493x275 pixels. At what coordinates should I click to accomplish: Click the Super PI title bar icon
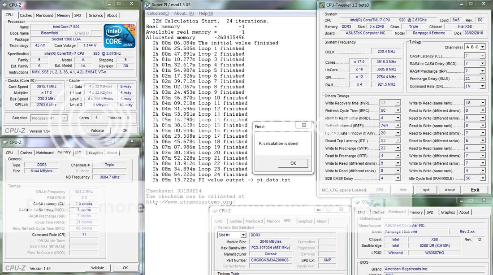(147, 5)
